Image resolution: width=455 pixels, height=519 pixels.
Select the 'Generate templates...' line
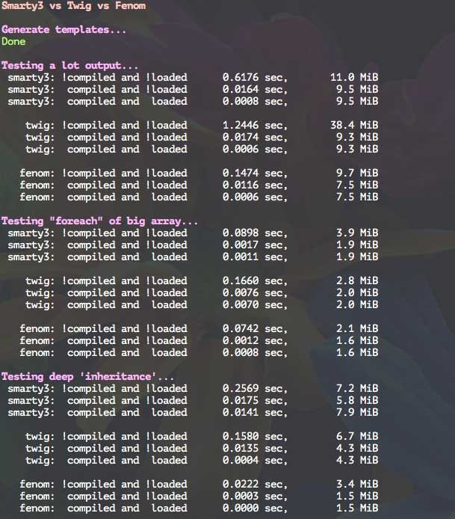point(64,29)
